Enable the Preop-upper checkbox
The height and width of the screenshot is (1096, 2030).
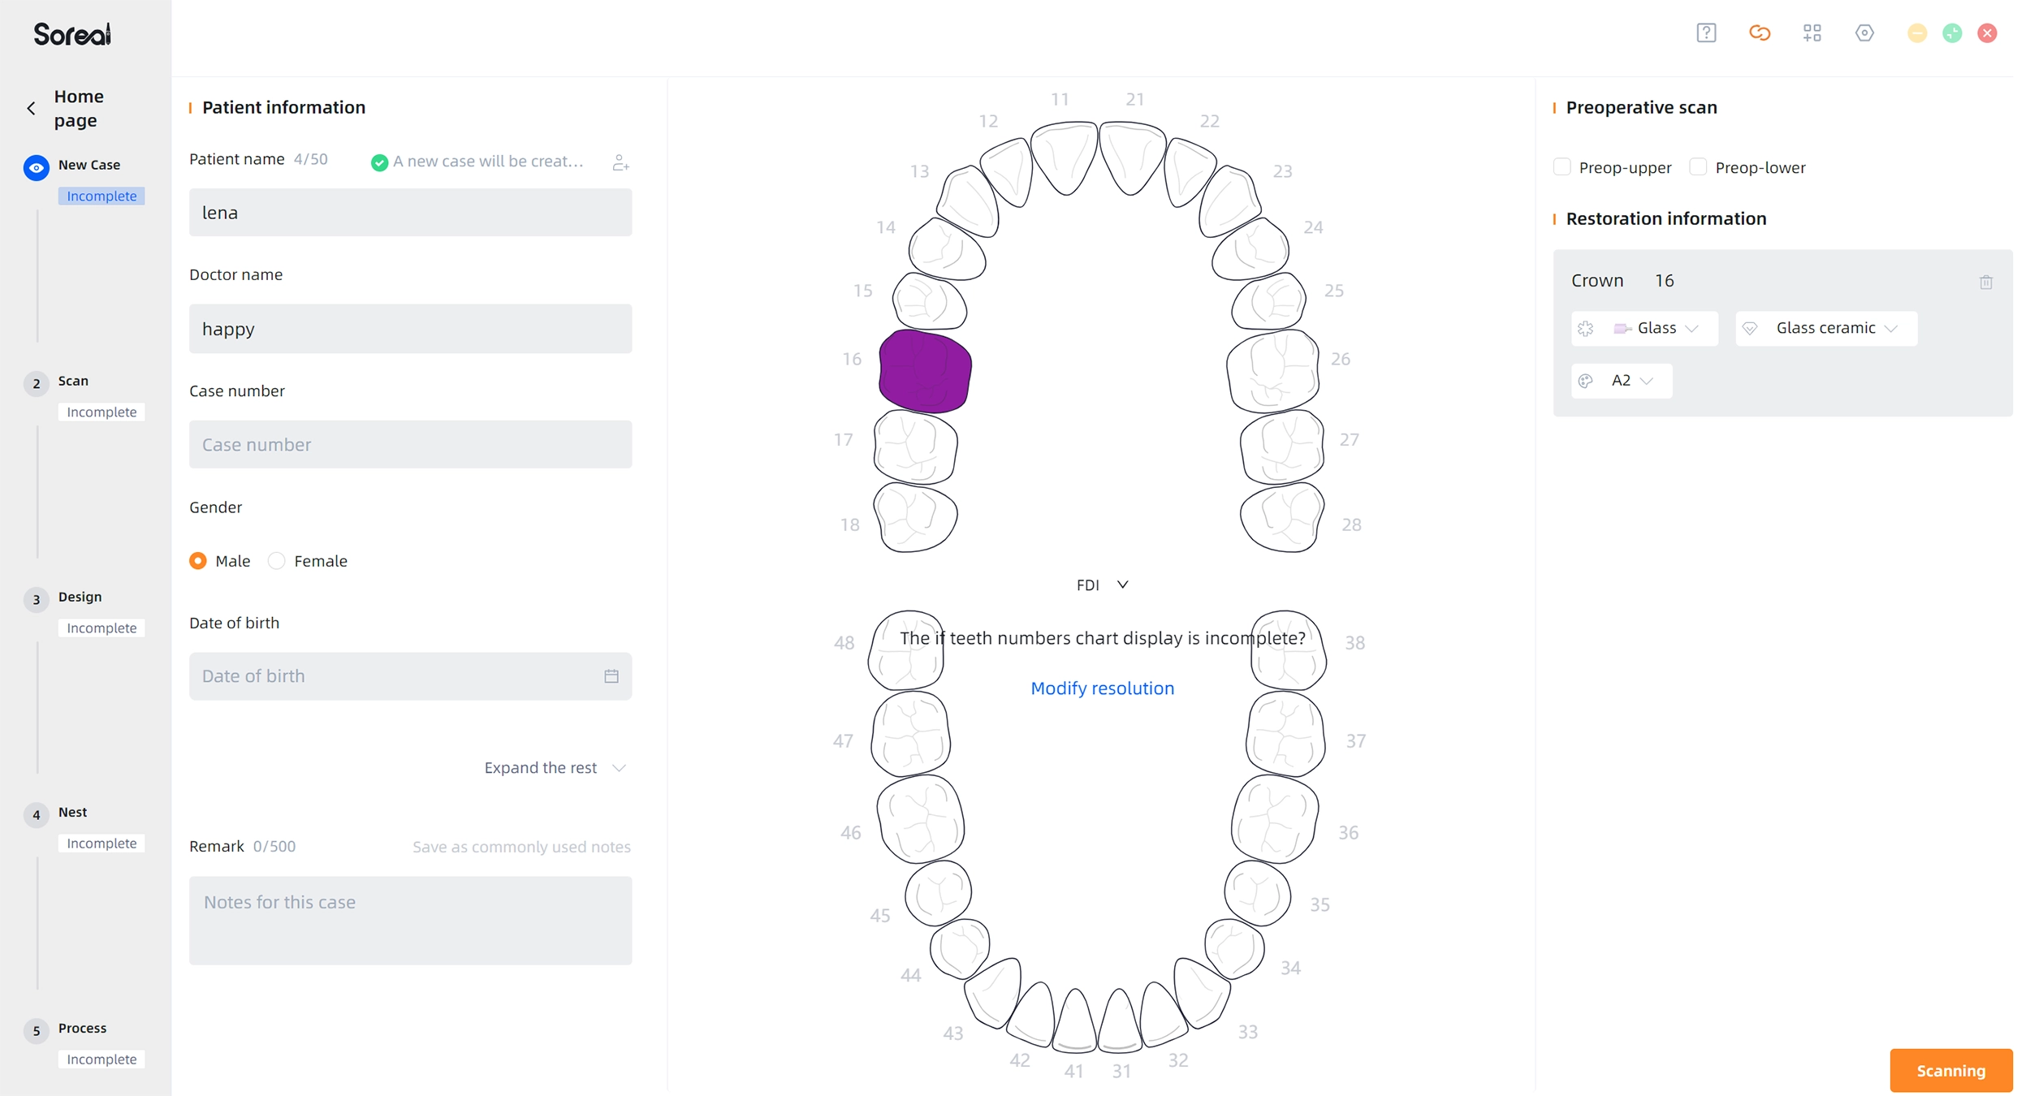(1561, 167)
